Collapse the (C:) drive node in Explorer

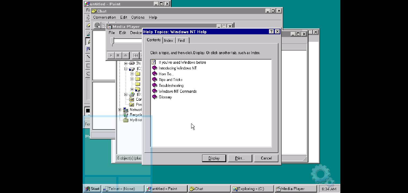pos(126,69)
